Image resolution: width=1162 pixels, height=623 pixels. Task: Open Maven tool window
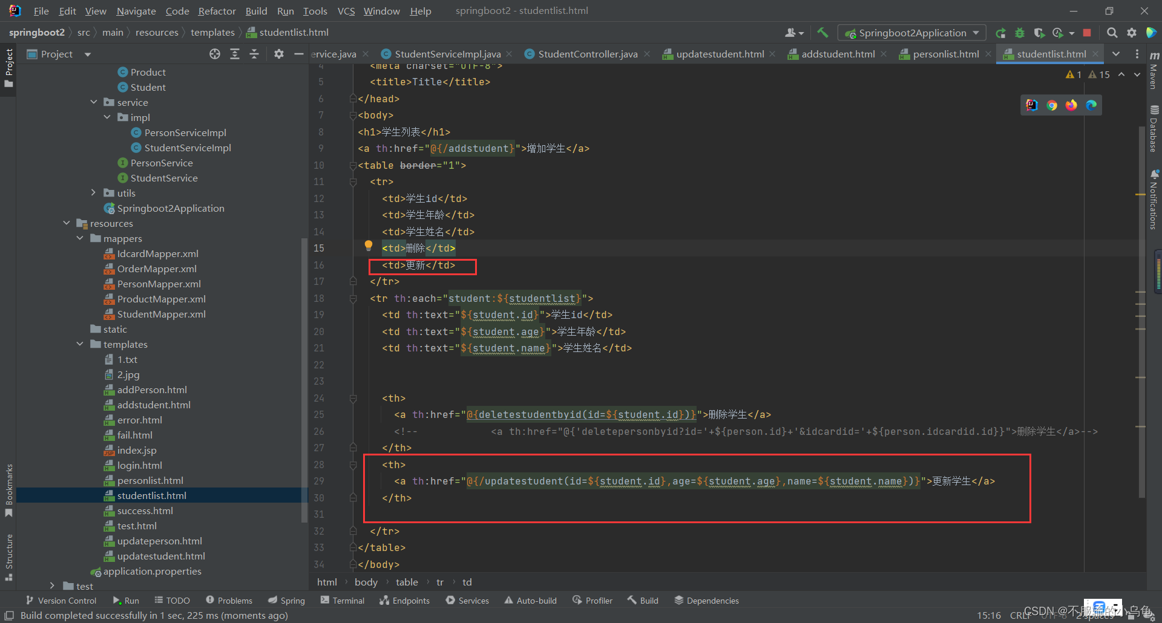[1154, 71]
